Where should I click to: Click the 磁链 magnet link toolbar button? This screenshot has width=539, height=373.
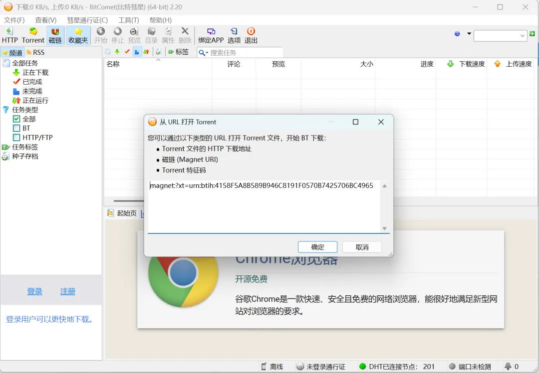tap(55, 35)
